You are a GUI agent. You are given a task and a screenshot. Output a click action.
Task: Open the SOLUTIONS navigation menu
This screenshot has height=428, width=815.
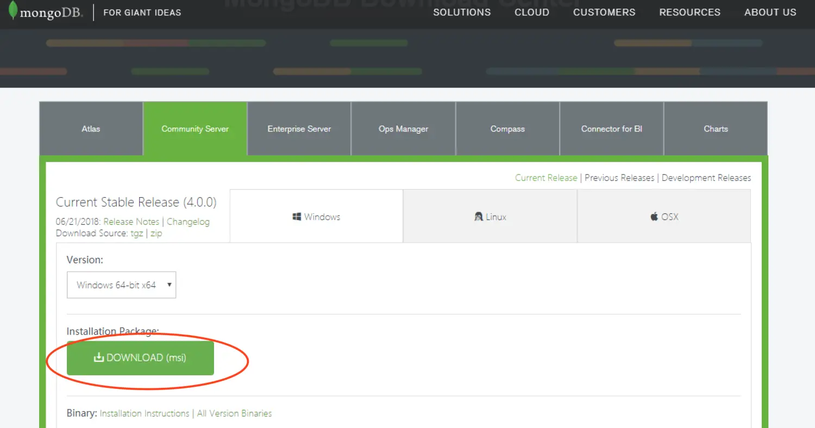tap(462, 12)
